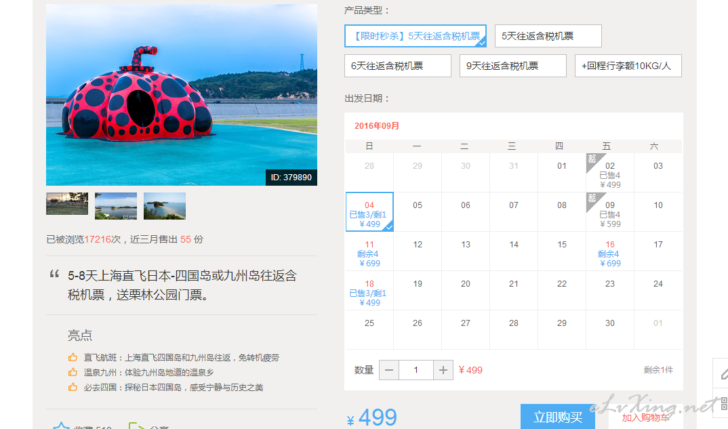This screenshot has width=728, height=429.
Task: Select 【限时秒杀】5天往返含税机票 product type
Action: click(416, 36)
